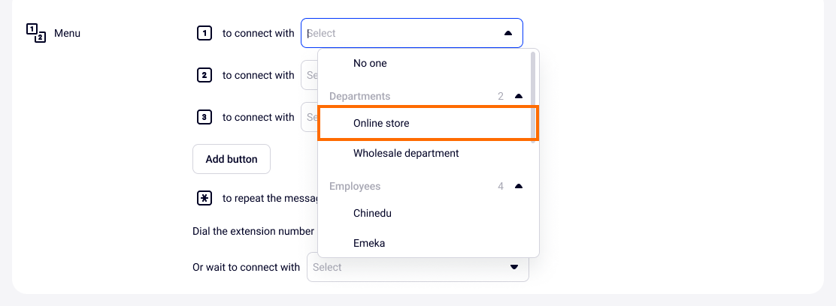Collapse the Employees group
This screenshot has height=306, width=836.
(x=518, y=186)
